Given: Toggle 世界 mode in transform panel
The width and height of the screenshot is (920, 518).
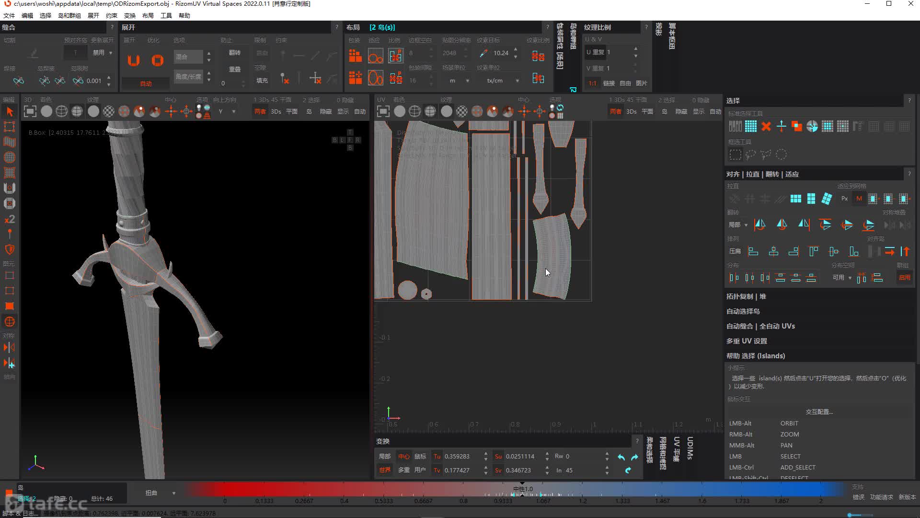Looking at the screenshot, I should (x=385, y=471).
